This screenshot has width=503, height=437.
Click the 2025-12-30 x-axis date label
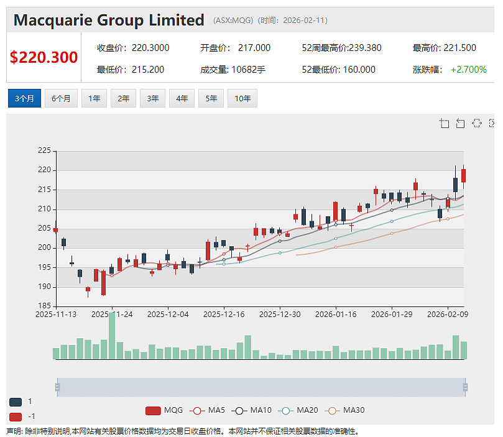point(280,315)
